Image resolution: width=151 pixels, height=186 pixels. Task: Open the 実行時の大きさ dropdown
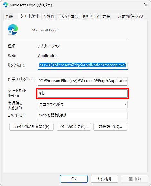point(83,105)
